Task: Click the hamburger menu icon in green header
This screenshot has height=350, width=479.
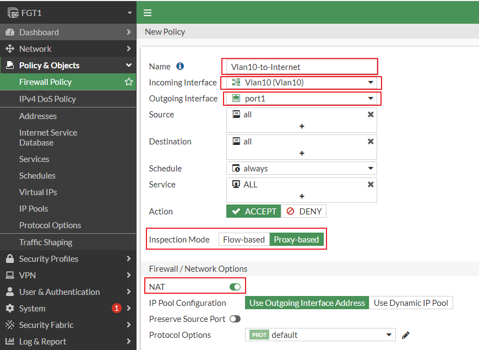Action: point(148,13)
